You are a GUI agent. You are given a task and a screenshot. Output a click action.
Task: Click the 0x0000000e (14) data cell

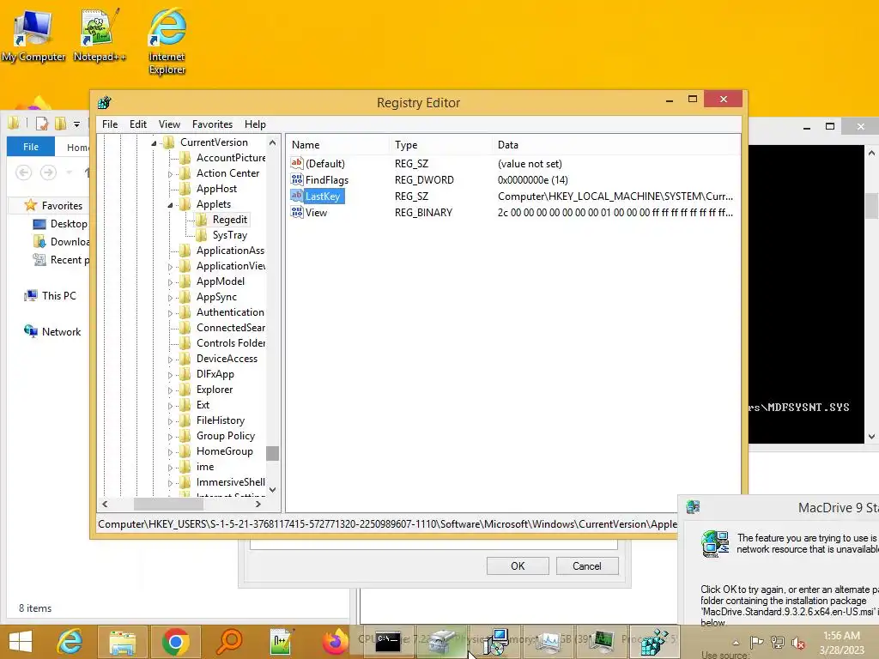point(532,180)
